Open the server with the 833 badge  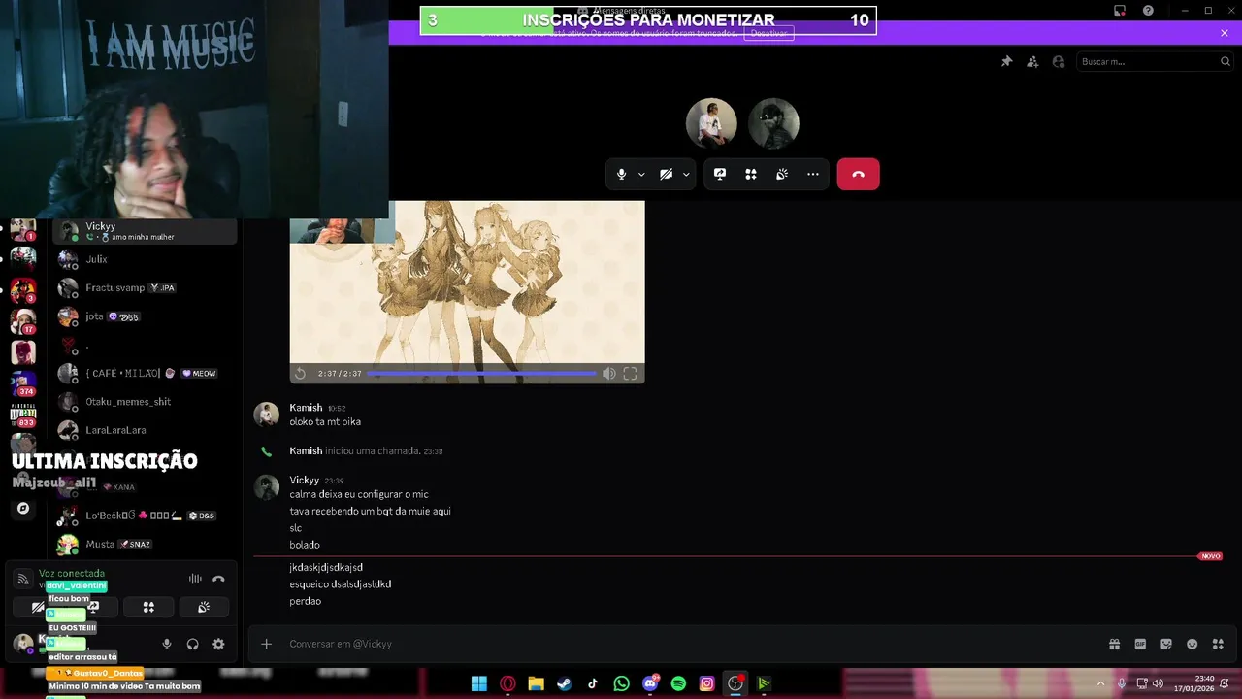tap(23, 415)
